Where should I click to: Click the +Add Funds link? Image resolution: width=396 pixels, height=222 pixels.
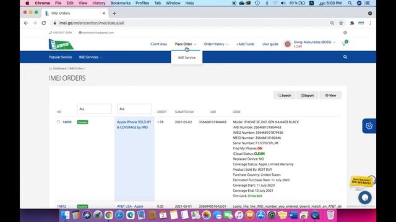[x=245, y=44]
